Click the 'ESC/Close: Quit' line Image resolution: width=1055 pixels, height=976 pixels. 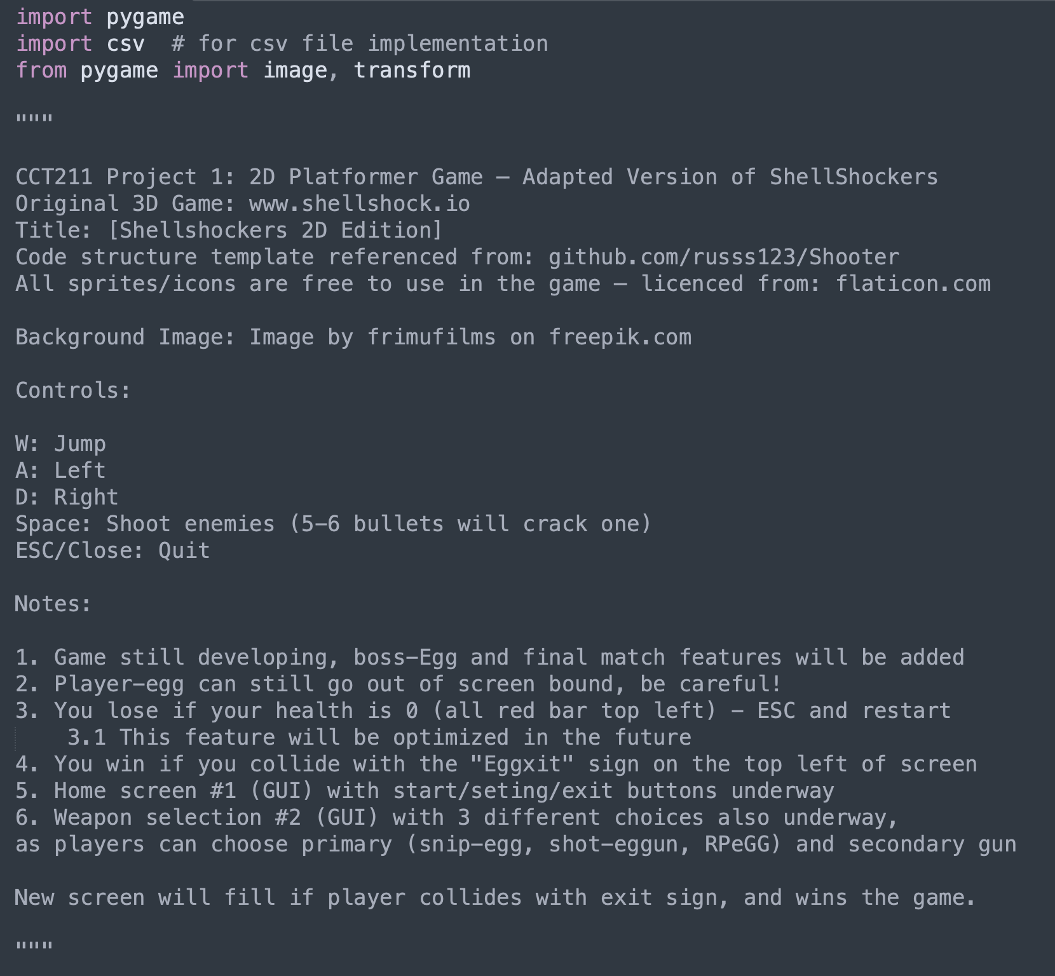pyautogui.click(x=112, y=551)
